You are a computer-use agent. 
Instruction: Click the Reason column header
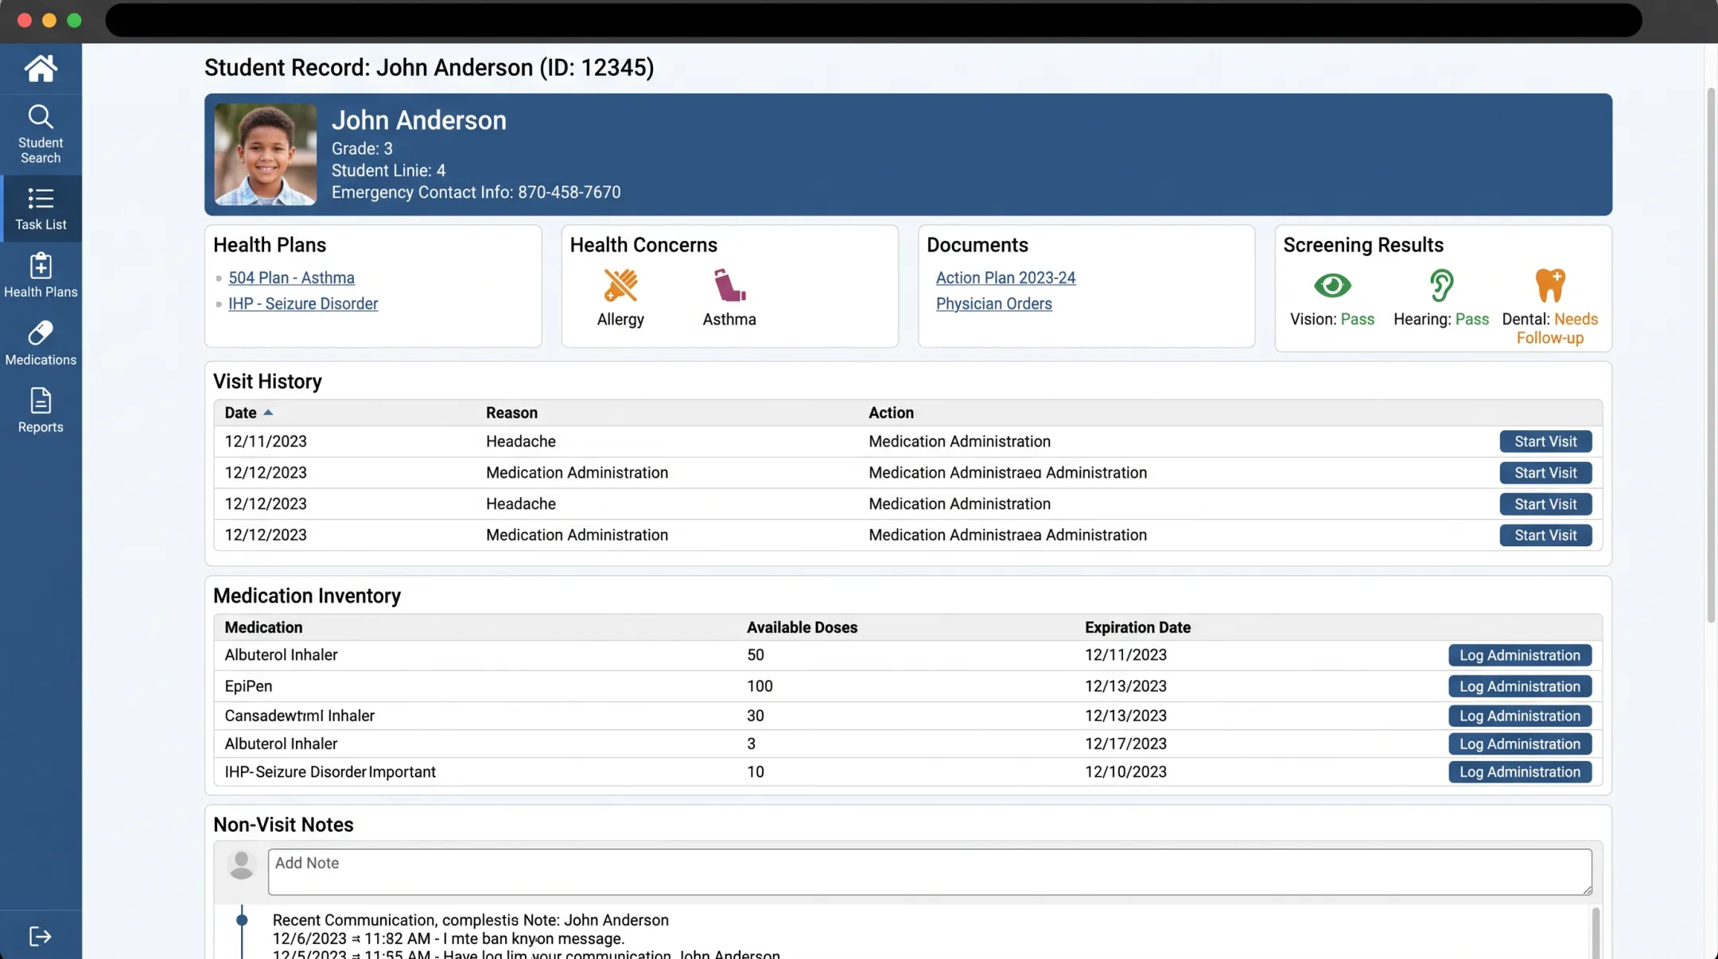coord(511,413)
